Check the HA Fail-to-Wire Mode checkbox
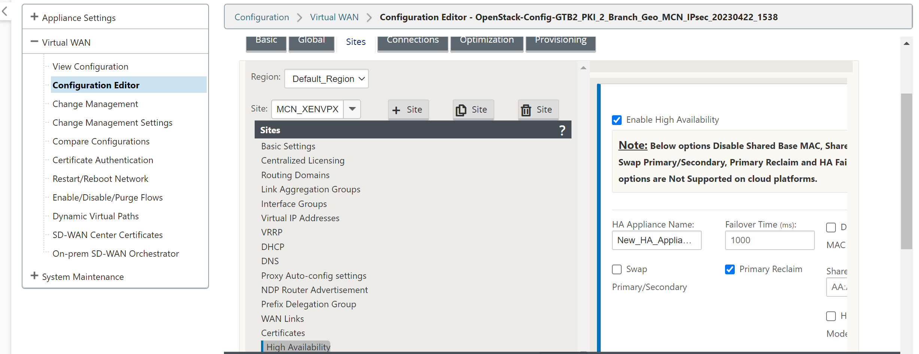Screen dimensions: 919x354 (831, 316)
